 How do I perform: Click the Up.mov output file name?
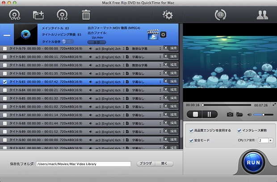97,37
